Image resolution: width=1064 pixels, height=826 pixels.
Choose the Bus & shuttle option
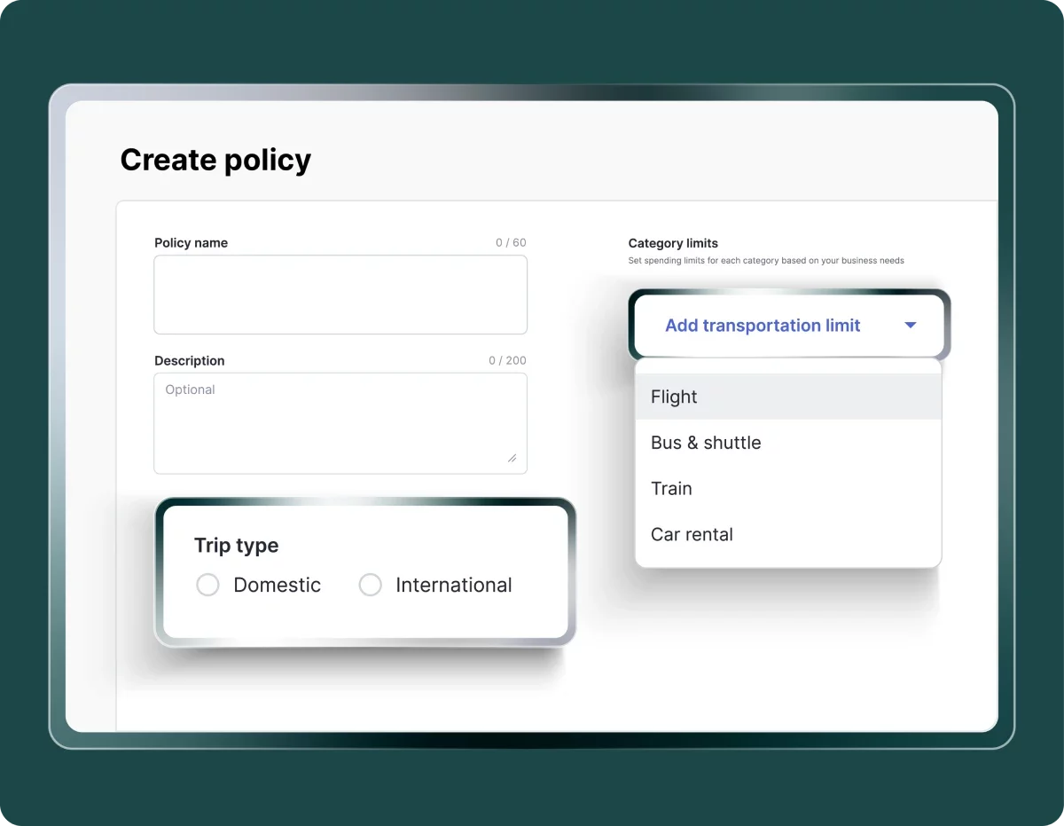[x=706, y=443]
